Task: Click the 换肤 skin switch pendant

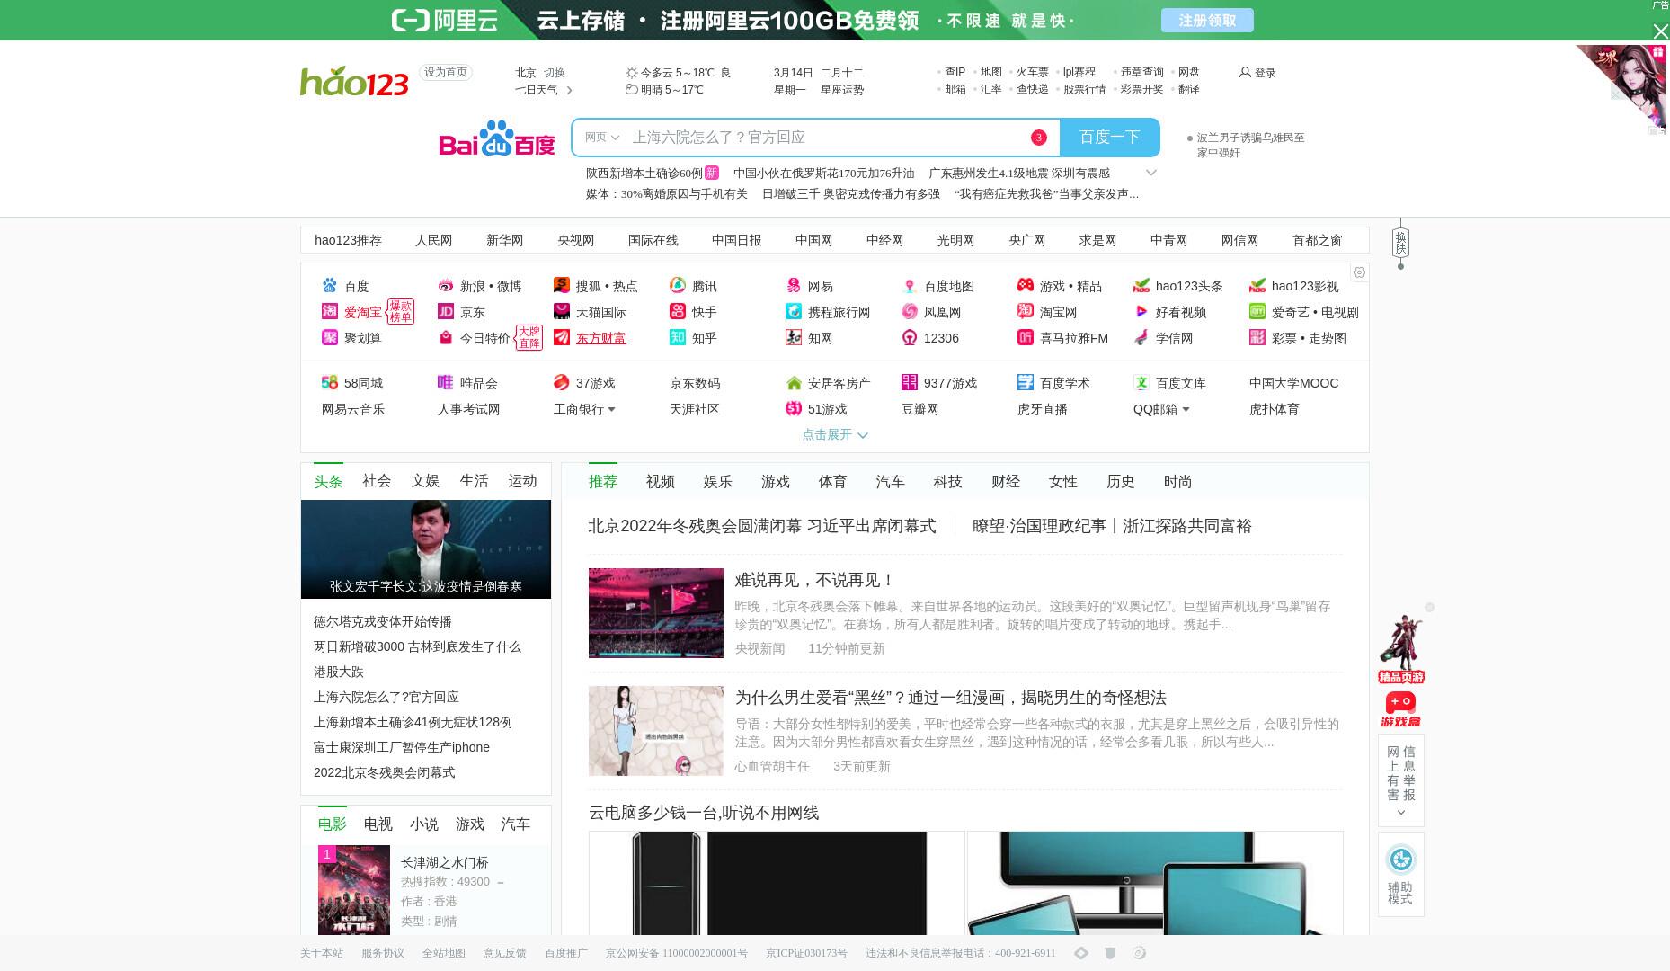Action: pyautogui.click(x=1400, y=243)
